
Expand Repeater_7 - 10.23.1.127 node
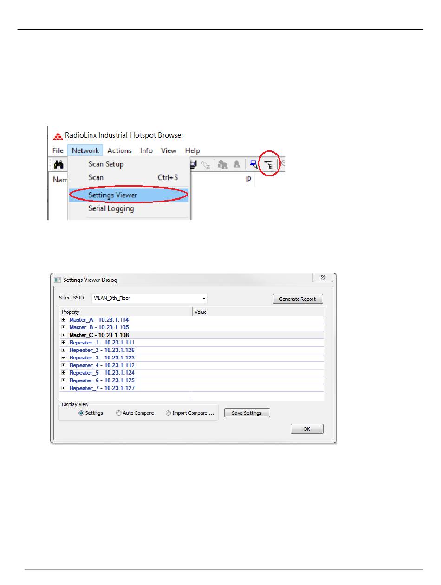64,388
